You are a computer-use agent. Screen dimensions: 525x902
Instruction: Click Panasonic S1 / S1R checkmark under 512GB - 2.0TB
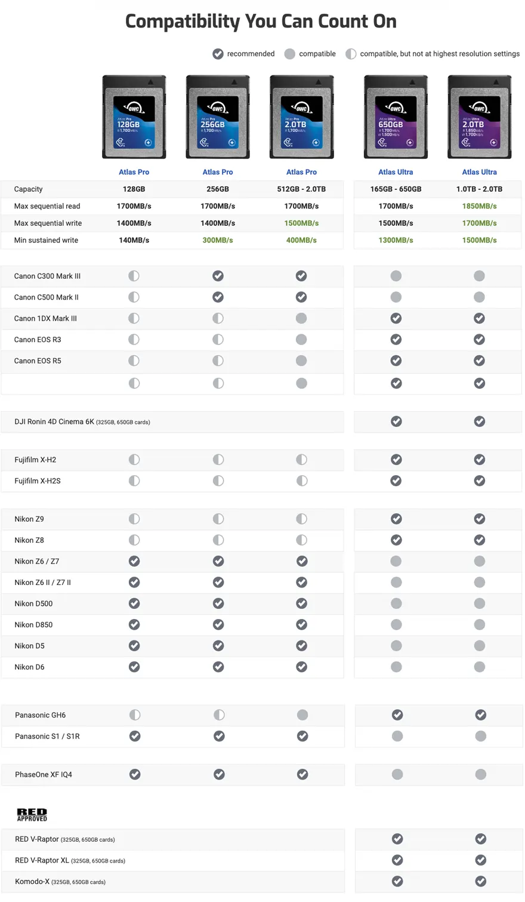tap(302, 736)
